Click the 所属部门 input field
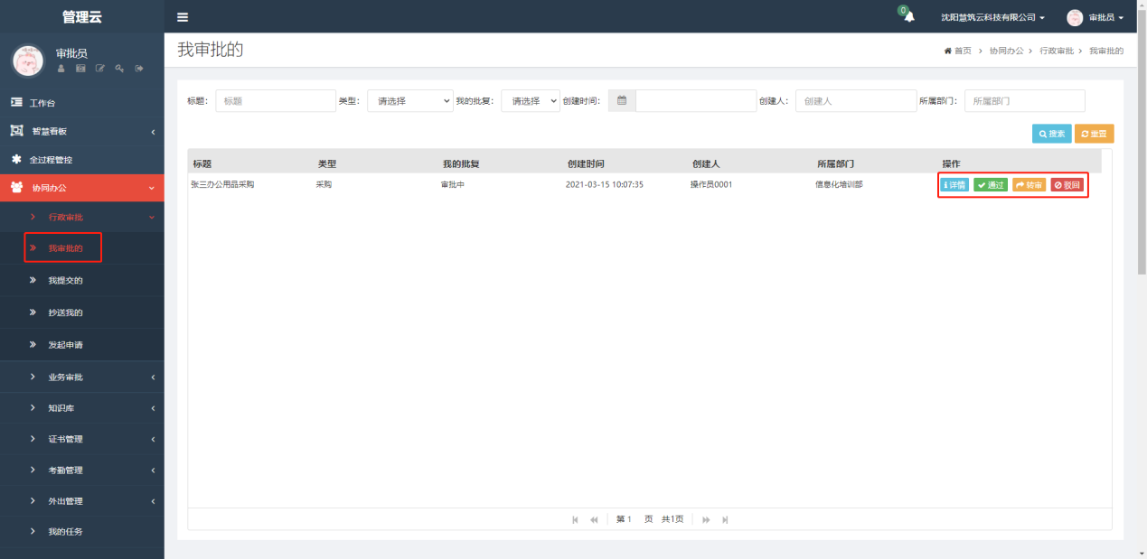The height and width of the screenshot is (559, 1147). (x=1025, y=101)
